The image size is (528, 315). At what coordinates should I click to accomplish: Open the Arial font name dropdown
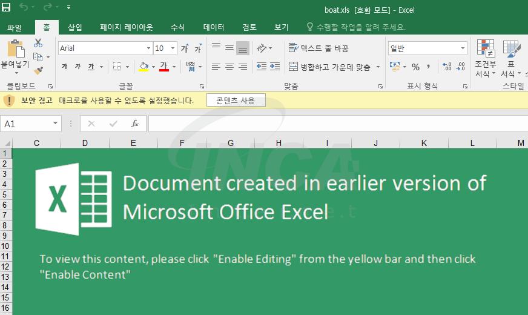pyautogui.click(x=148, y=48)
